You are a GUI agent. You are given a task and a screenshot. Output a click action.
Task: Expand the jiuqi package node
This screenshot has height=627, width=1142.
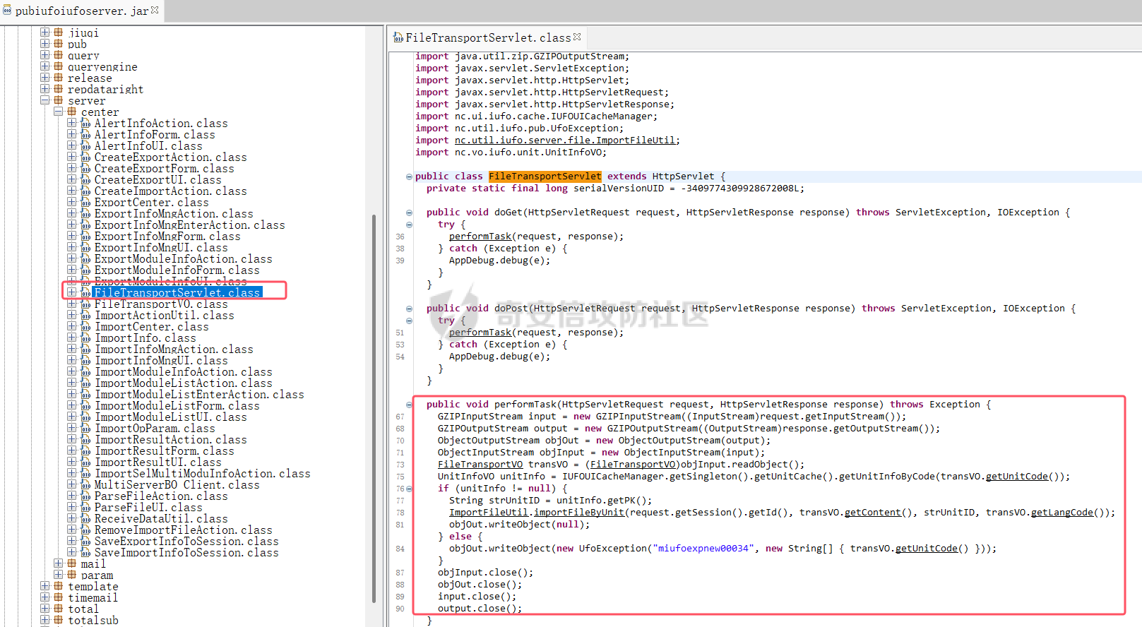44,32
